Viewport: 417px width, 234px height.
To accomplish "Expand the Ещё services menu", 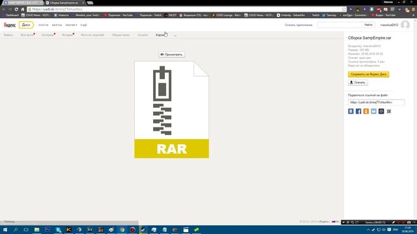I will (x=83, y=25).
